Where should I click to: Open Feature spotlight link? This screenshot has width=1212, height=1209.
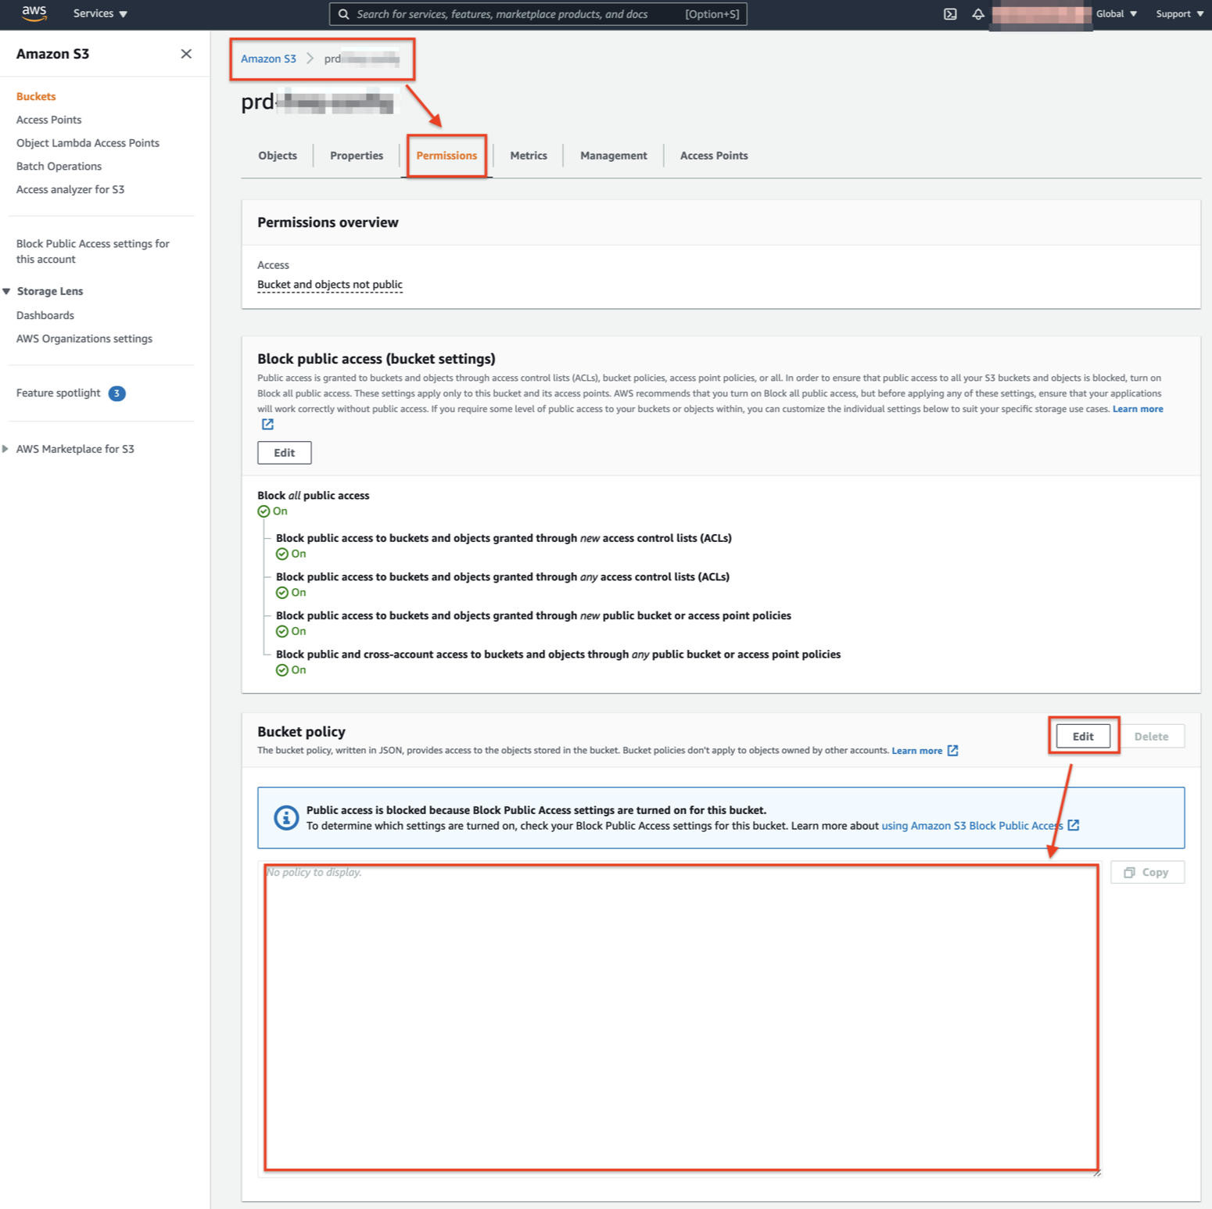[x=59, y=393]
